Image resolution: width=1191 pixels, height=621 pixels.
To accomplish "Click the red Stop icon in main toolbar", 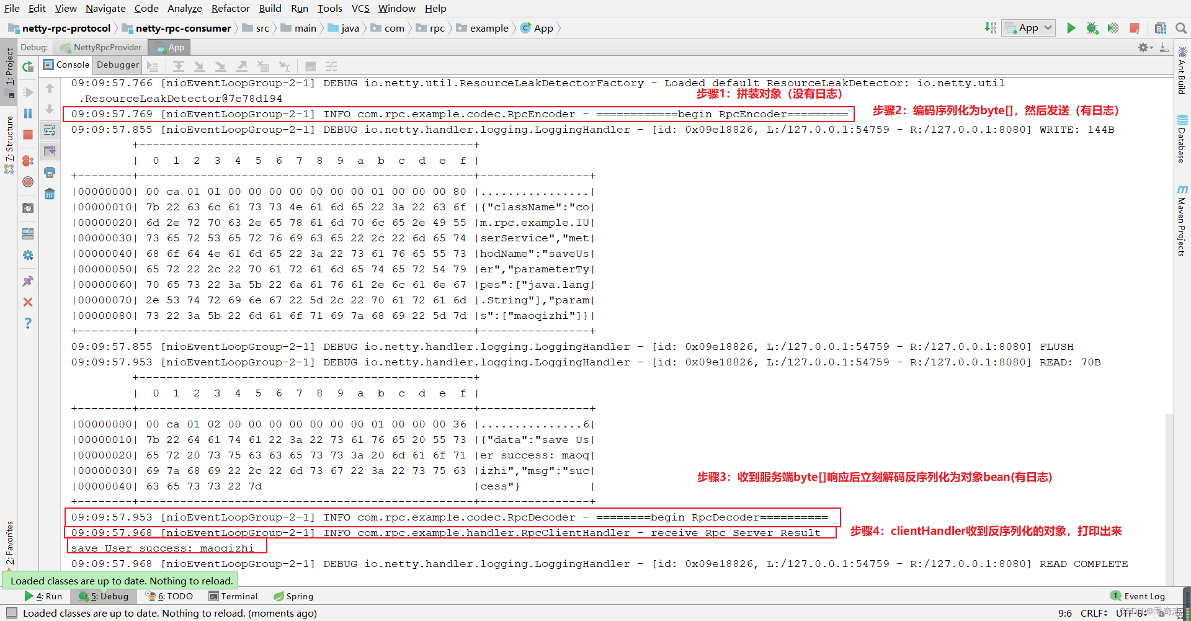I will (x=1135, y=28).
